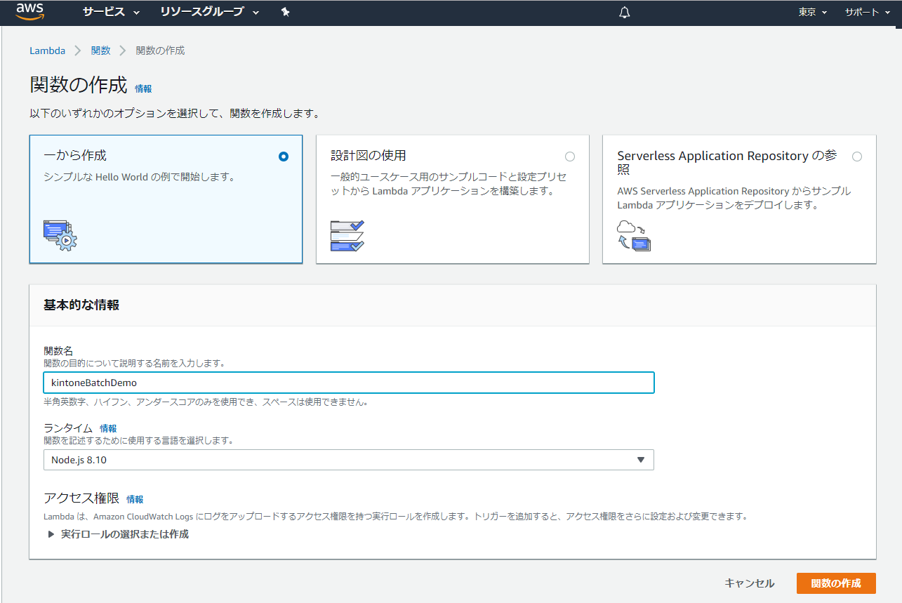
Task: Click the 基本的な情報 section header
Action: click(81, 305)
